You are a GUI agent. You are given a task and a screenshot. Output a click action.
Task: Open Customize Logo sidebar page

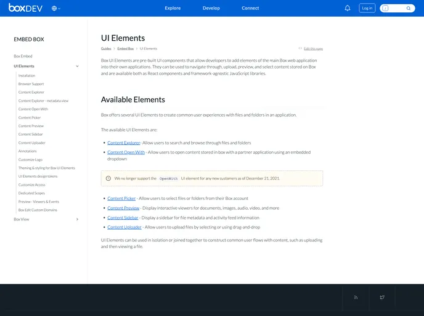[31, 159]
